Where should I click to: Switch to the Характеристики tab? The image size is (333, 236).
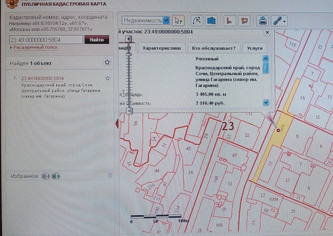click(161, 48)
